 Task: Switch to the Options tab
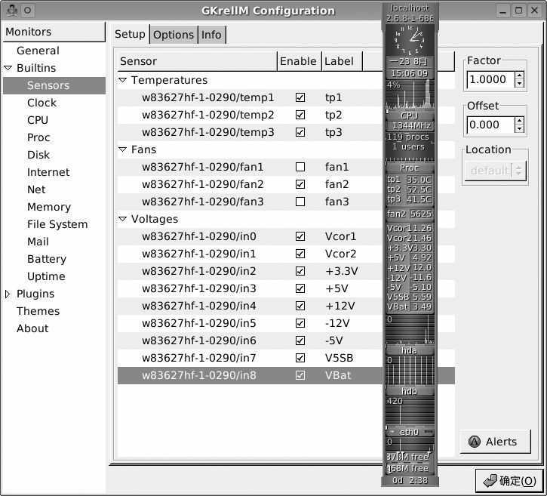click(174, 35)
